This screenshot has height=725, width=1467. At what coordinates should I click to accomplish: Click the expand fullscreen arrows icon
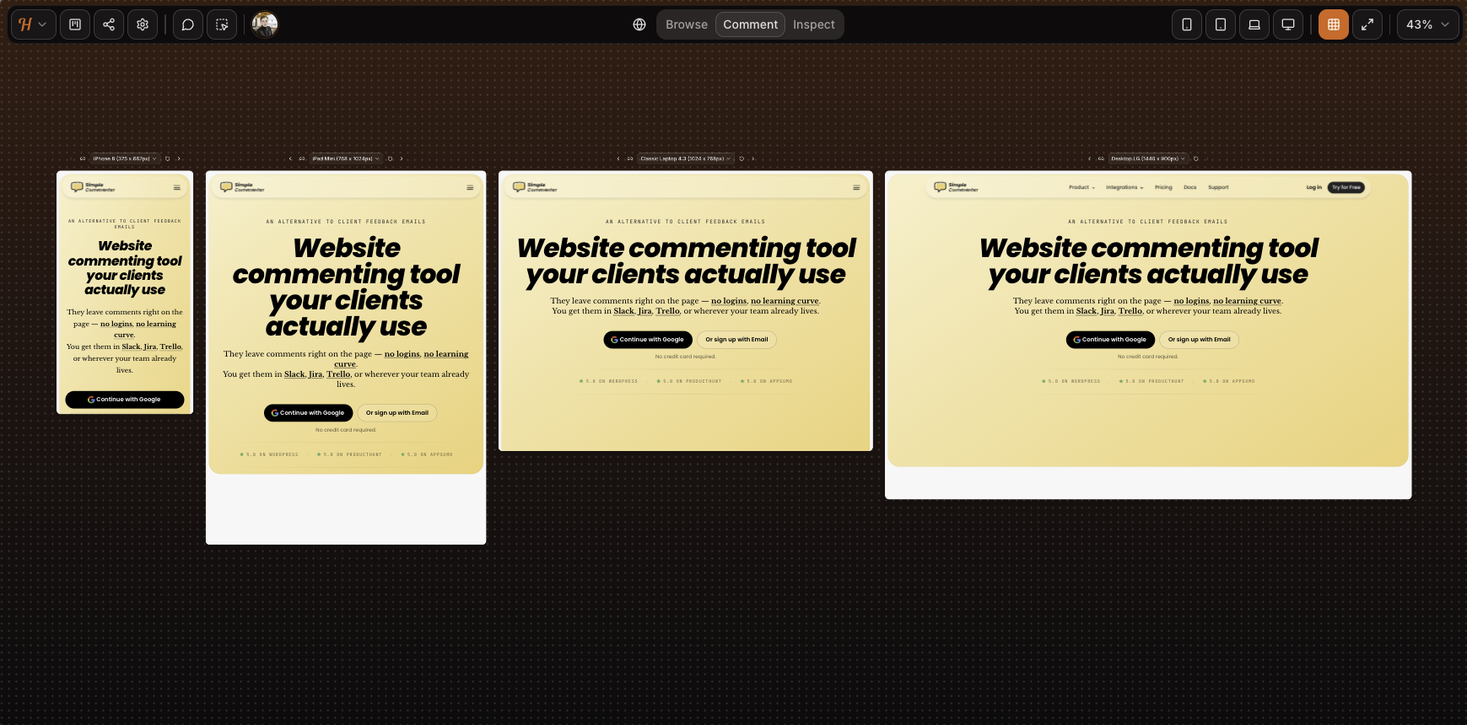pyautogui.click(x=1367, y=24)
